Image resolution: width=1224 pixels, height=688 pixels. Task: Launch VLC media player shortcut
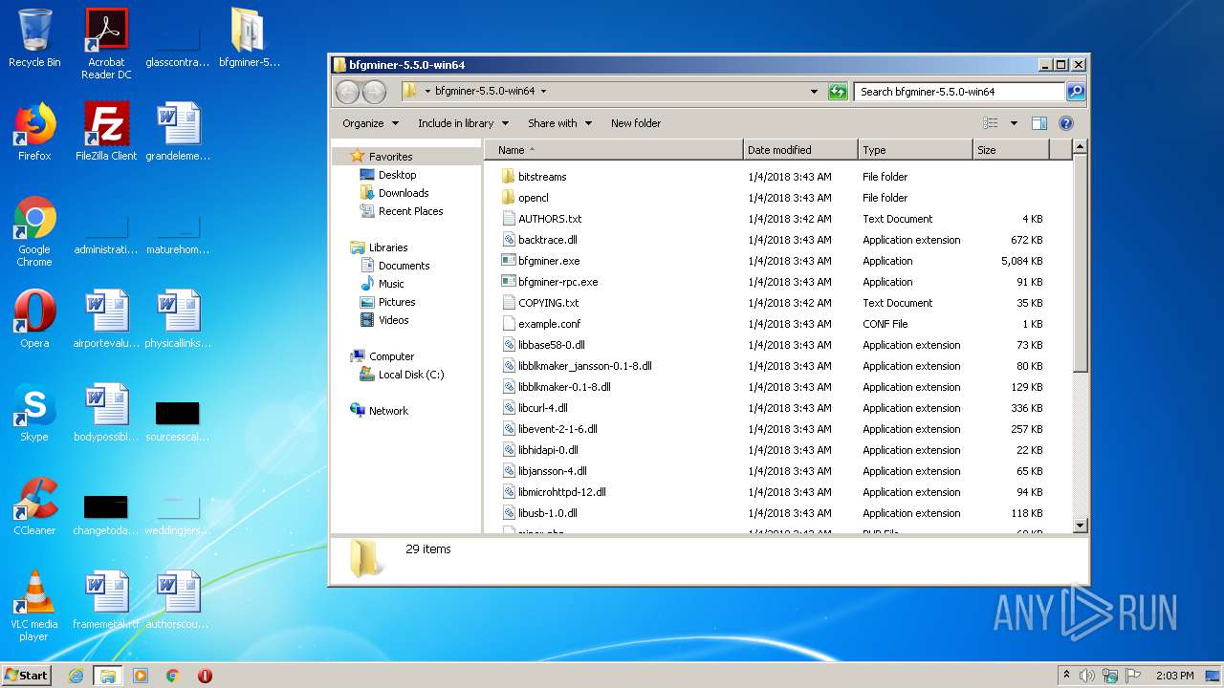tap(34, 606)
